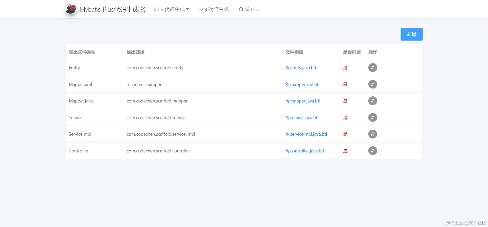Click path com.codechen.scaffold.entity
The height and width of the screenshot is (227, 488).
coord(155,68)
